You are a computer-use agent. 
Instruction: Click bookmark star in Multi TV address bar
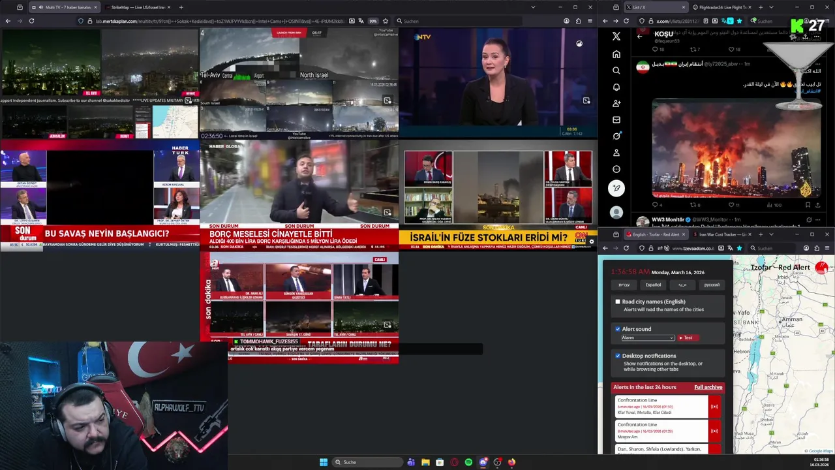[x=386, y=21]
